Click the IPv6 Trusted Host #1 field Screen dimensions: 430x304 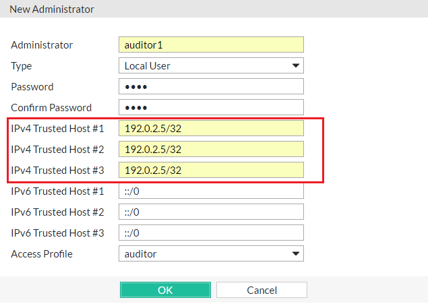point(211,191)
